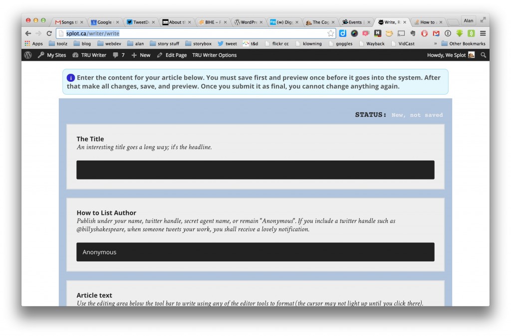Click Edit Page in admin bar
The height and width of the screenshot is (336, 511).
point(172,55)
